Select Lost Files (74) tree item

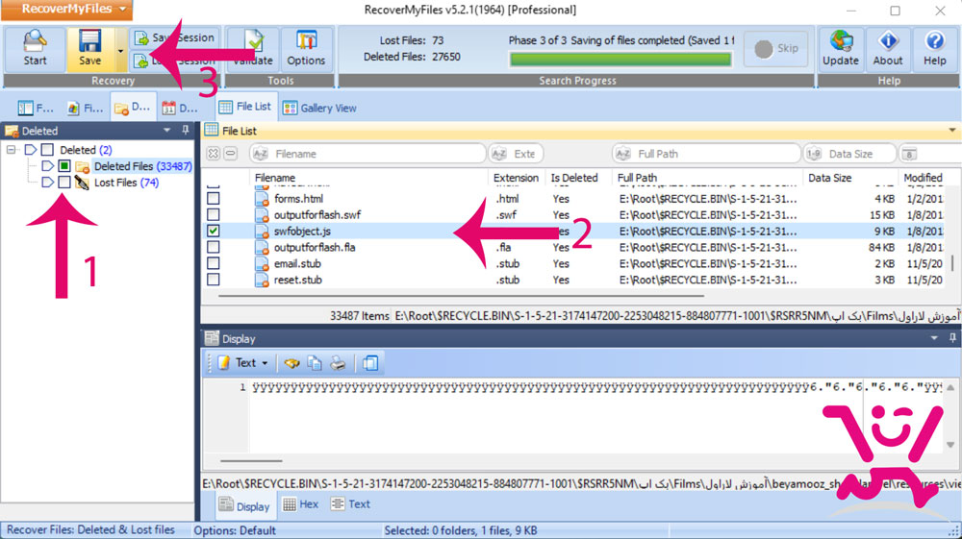[126, 183]
